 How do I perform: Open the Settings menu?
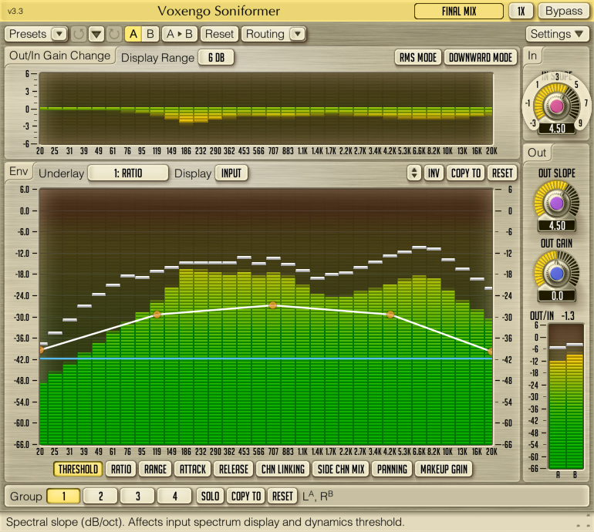pos(559,34)
